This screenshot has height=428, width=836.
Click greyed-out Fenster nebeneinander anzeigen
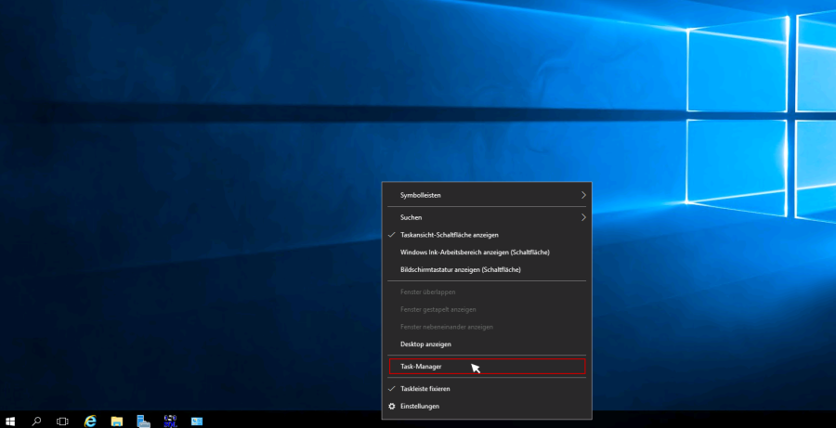pyautogui.click(x=446, y=327)
